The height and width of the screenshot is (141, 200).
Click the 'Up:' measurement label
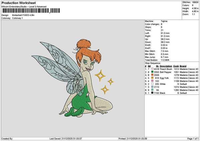click(147, 39)
